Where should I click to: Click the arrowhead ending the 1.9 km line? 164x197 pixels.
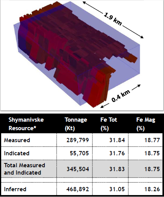coord(142,37)
